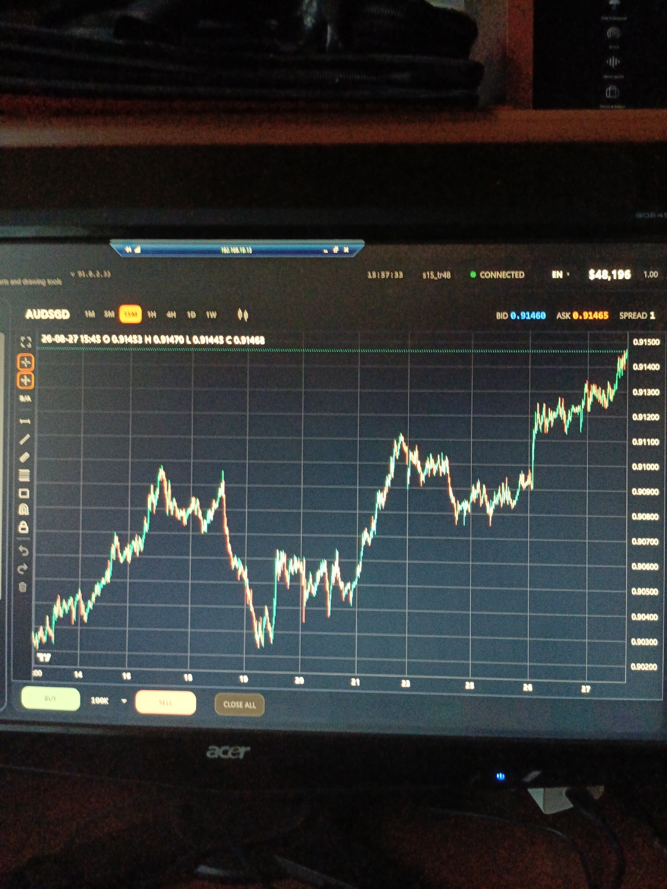Switch the chart type via candlestick icon
667x889 pixels.
click(x=242, y=315)
